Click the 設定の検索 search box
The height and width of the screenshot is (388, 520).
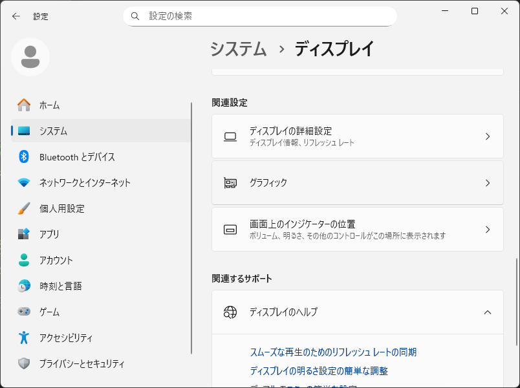pos(260,16)
